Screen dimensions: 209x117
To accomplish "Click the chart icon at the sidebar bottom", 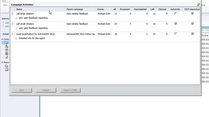I will pos(7,69).
